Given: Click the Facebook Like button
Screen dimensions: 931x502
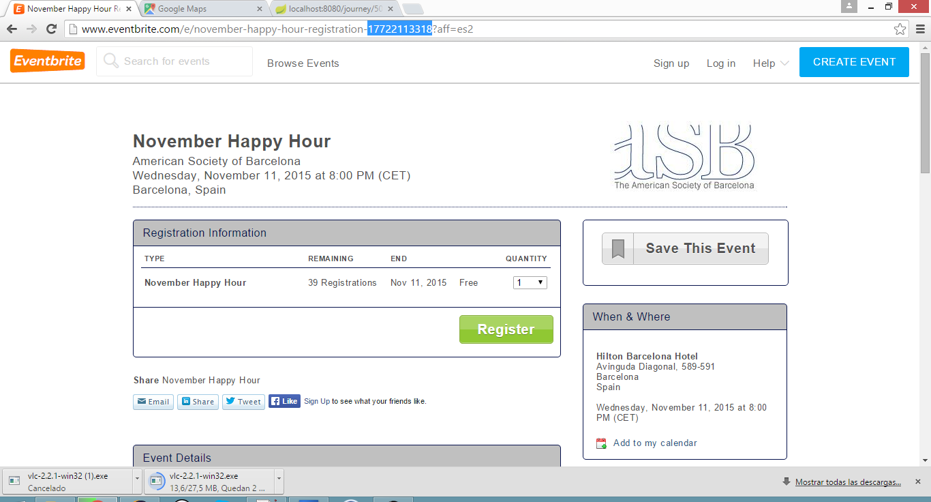Looking at the screenshot, I should (284, 401).
